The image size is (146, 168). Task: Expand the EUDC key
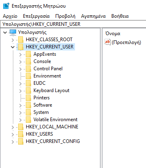point(21,84)
